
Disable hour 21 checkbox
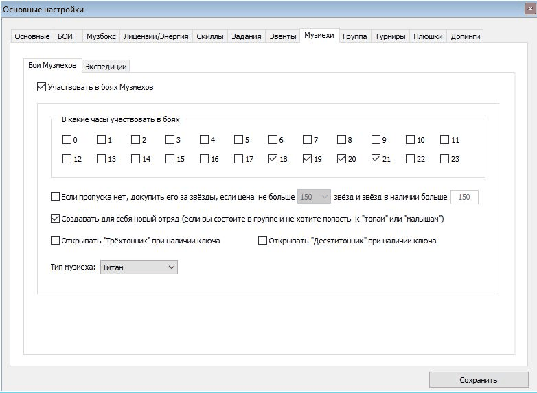tap(376, 158)
